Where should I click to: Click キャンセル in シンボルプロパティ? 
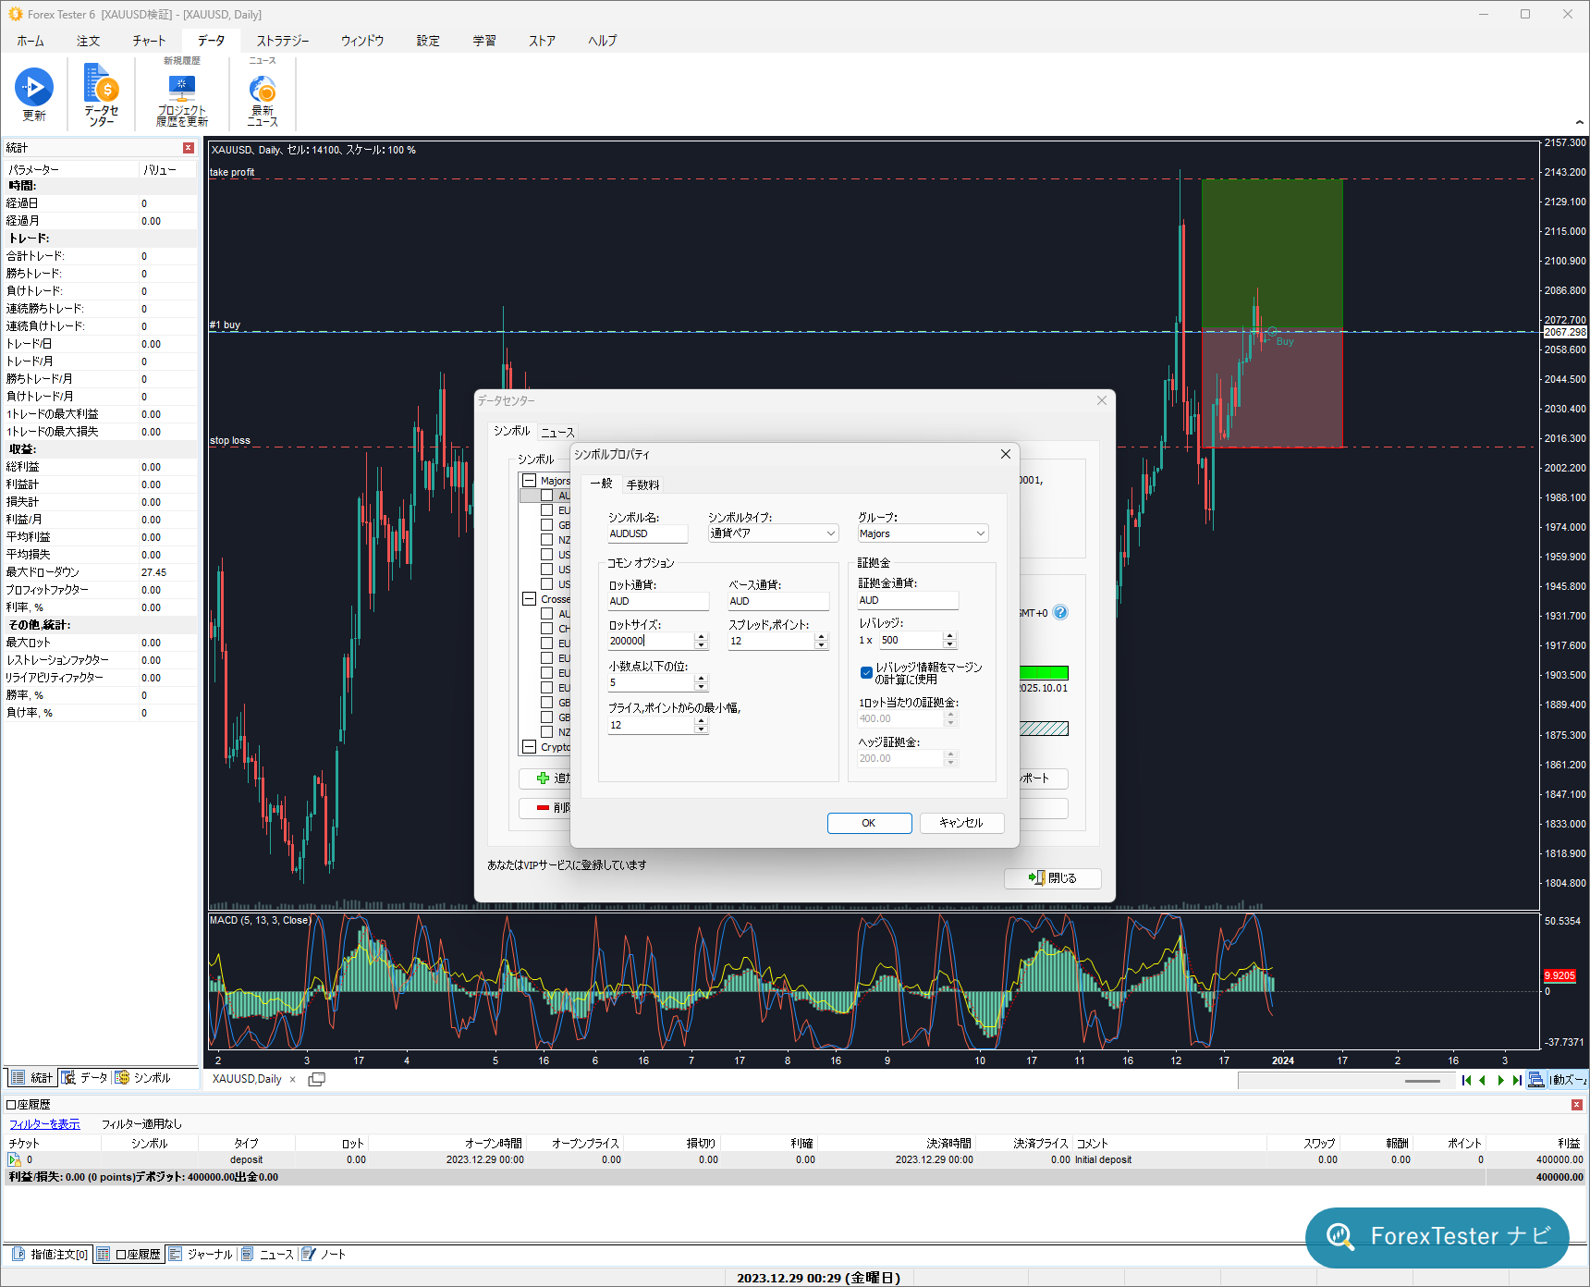(x=961, y=823)
